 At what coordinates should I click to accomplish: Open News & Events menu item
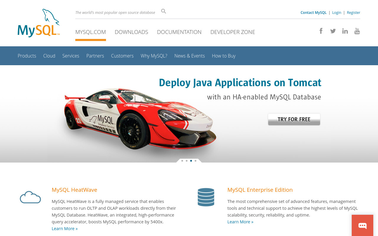[190, 56]
